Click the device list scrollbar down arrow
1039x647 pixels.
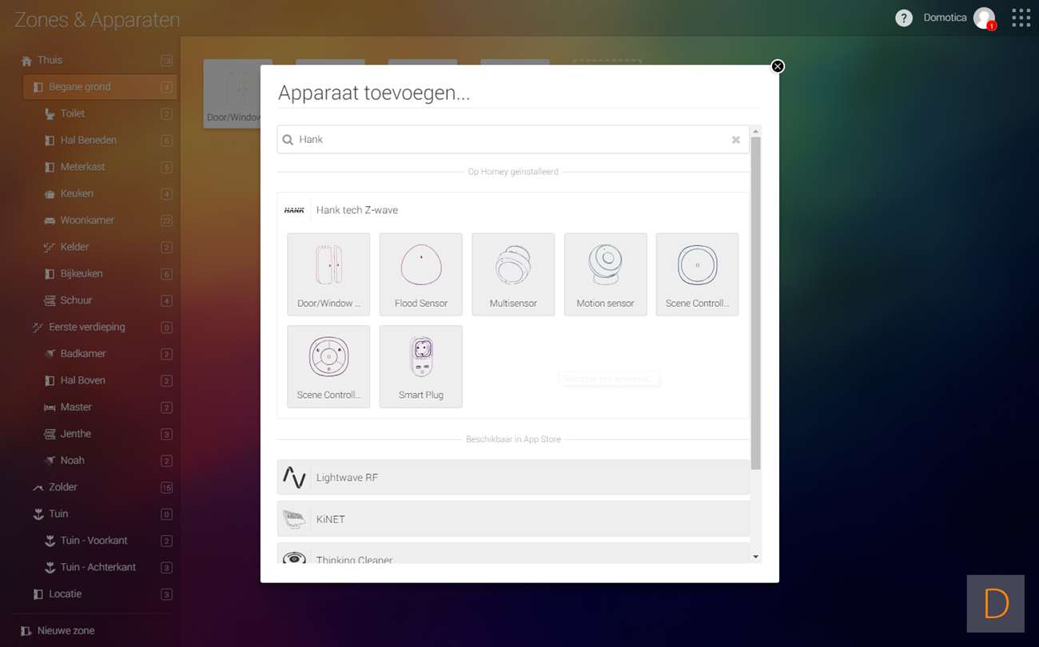(755, 557)
